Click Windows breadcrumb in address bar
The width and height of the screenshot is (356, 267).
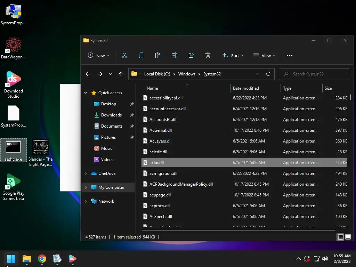[187, 74]
